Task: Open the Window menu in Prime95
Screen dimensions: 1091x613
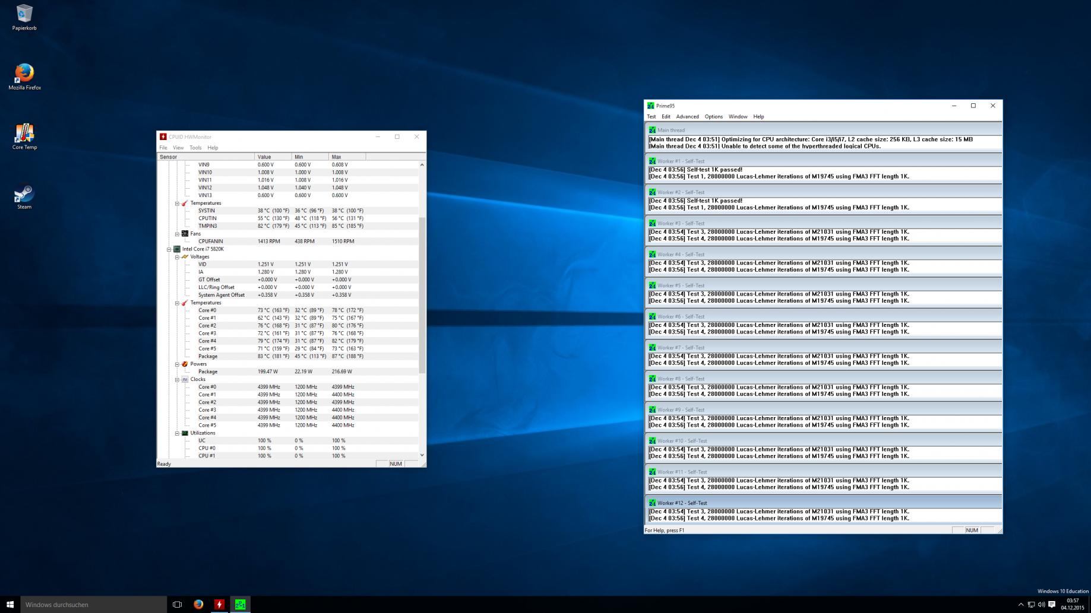Action: pos(738,117)
